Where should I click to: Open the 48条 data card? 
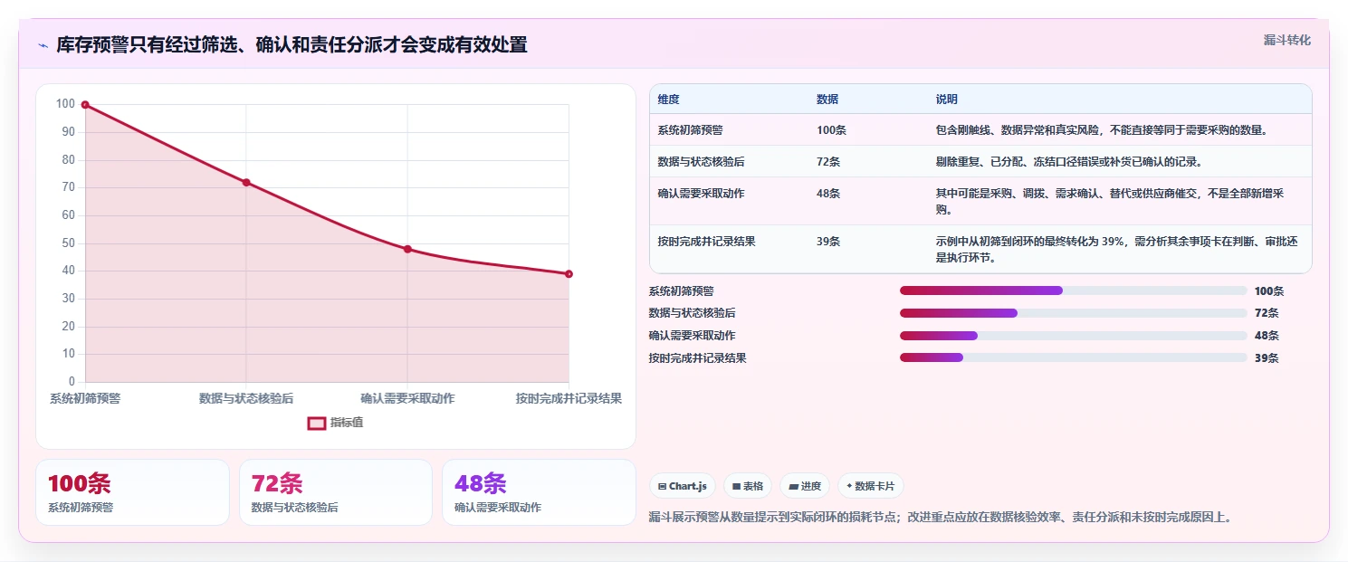(539, 492)
